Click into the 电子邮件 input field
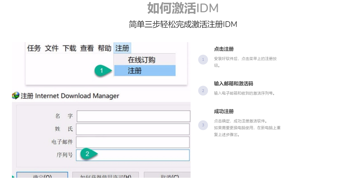Image resolution: width=348 pixels, height=196 pixels. coord(133,142)
